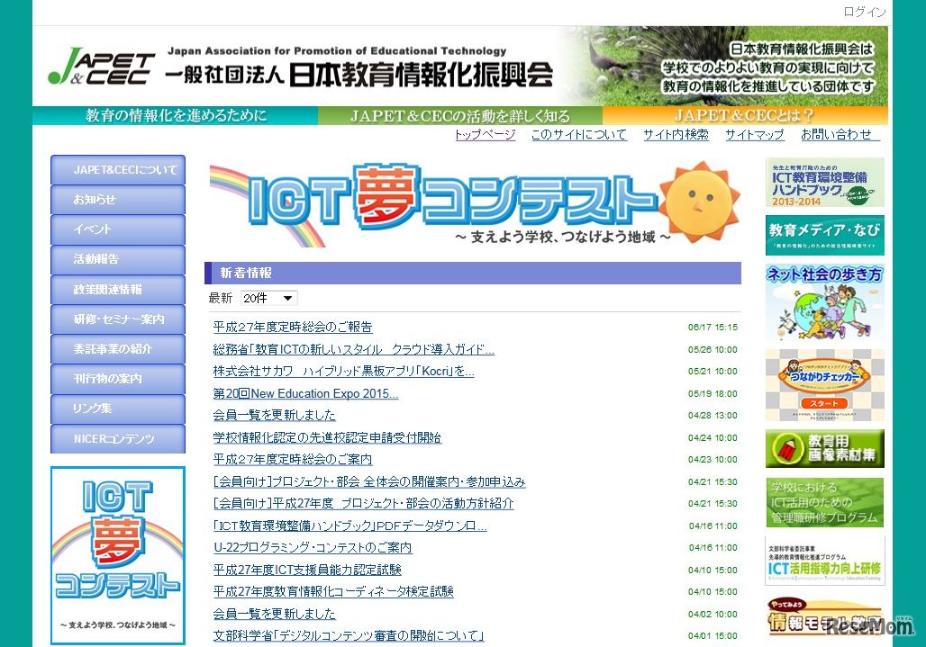Open このサイトについて link
This screenshot has height=647, width=926.
click(x=578, y=134)
